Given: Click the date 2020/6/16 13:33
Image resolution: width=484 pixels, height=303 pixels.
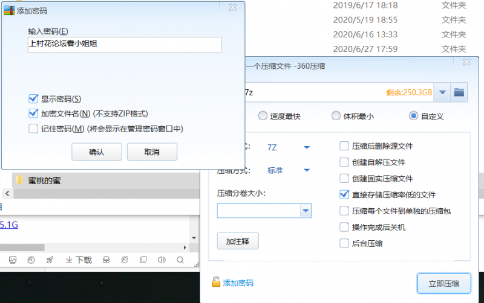Looking at the screenshot, I should tap(365, 34).
